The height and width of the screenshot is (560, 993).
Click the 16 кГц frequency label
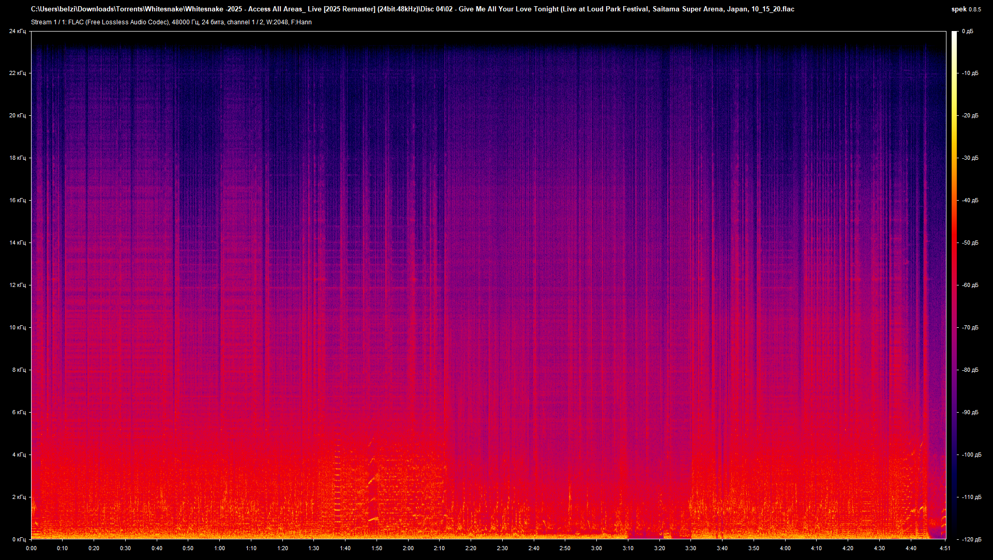point(18,200)
